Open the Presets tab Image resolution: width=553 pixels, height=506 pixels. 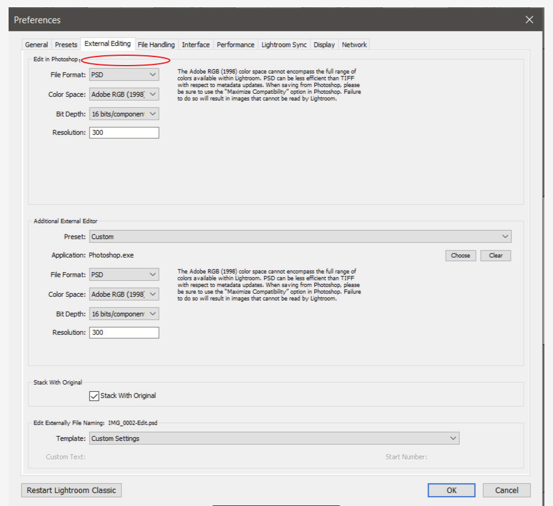coord(66,44)
